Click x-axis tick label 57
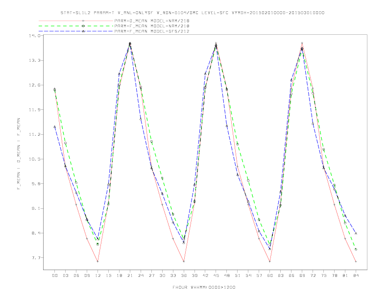This screenshot has height=300, width=388. coord(259,275)
